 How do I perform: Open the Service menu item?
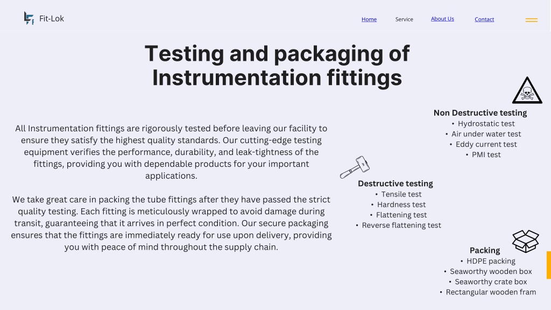coord(404,19)
